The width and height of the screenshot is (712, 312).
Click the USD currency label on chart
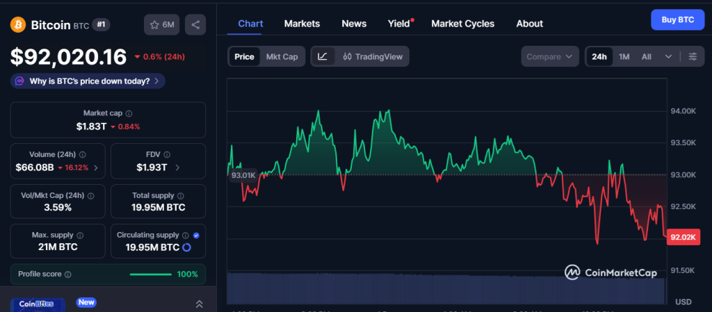point(683,302)
